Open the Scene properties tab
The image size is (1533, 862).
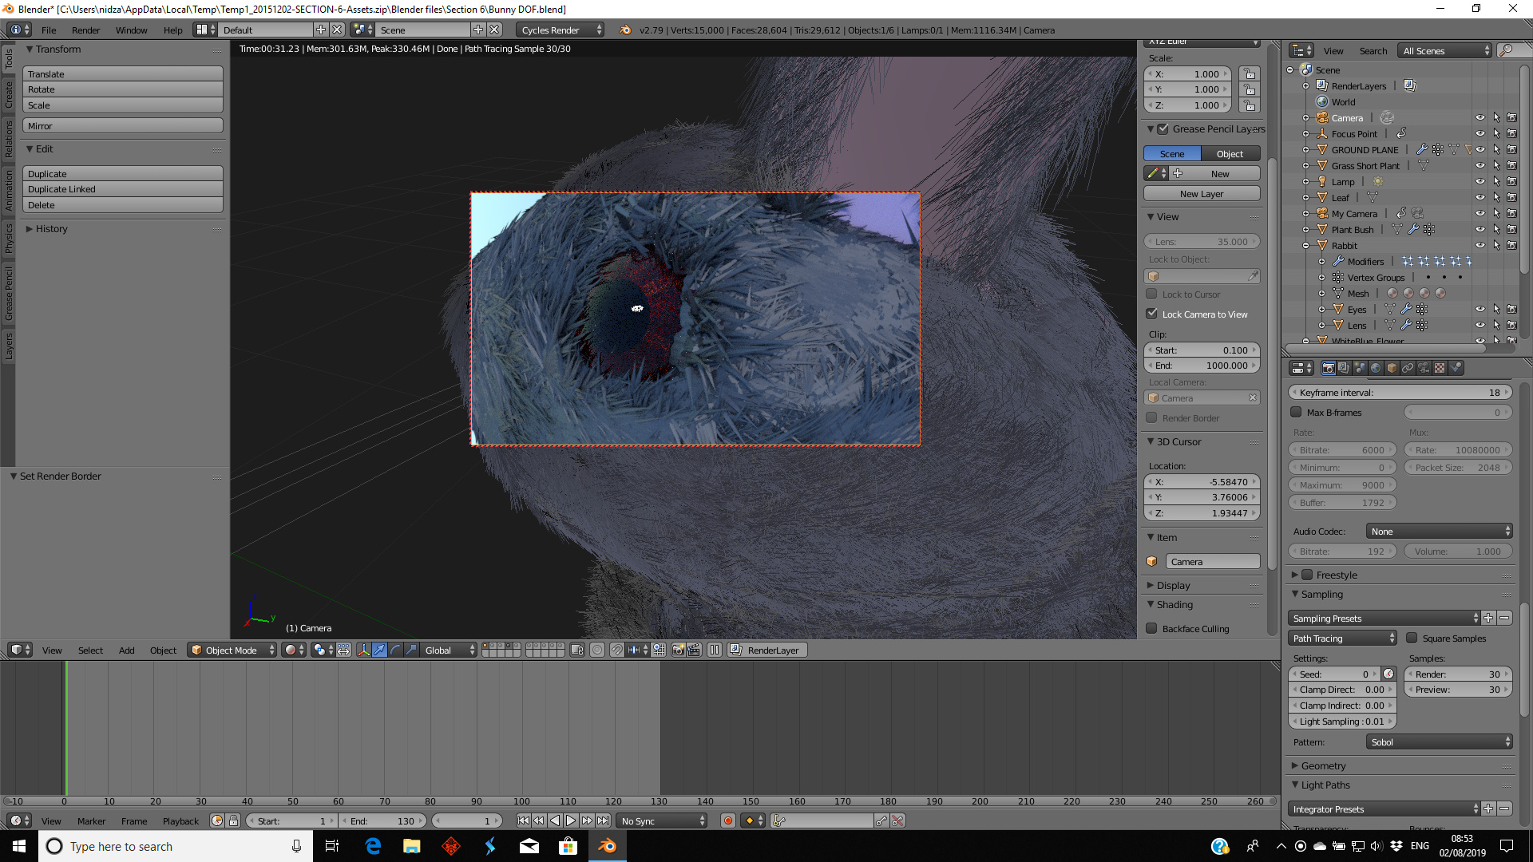coord(1360,368)
